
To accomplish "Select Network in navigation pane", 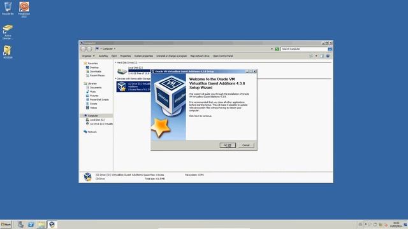I will [x=91, y=132].
